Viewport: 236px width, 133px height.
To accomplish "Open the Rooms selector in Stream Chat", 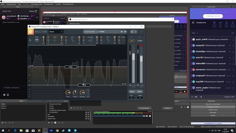I will (33, 11).
